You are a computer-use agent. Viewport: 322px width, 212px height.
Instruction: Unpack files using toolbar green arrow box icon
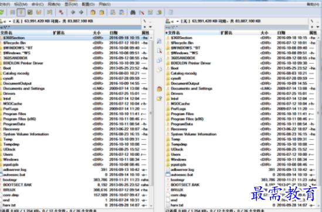[x=101, y=12]
